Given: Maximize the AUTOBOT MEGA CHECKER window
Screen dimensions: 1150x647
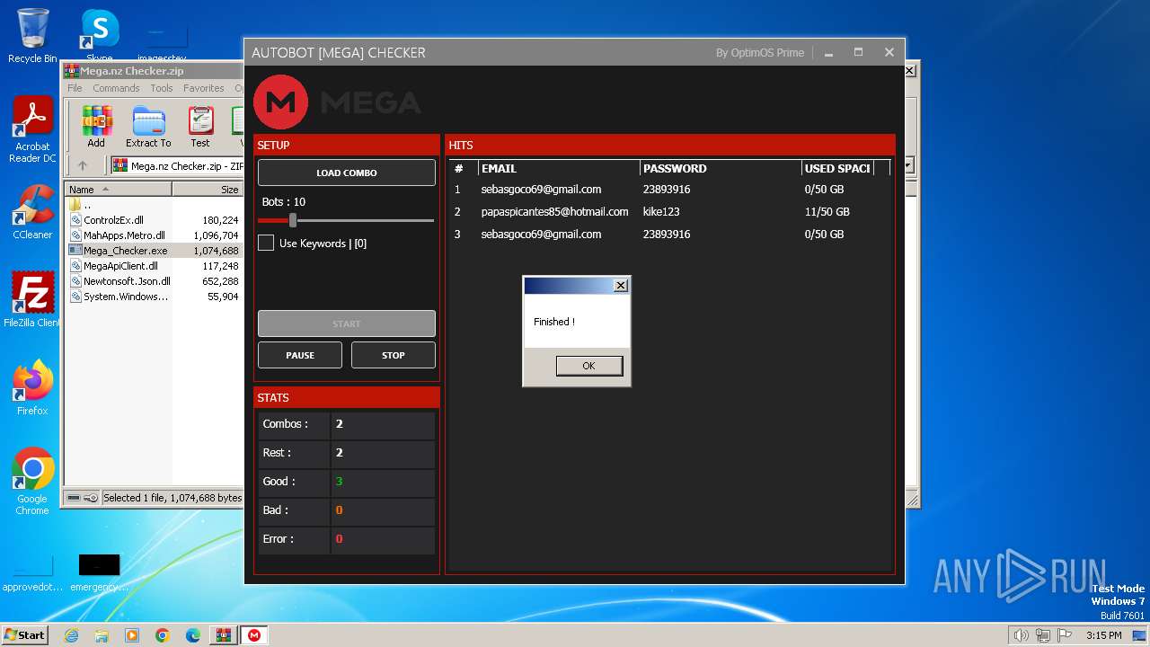Looking at the screenshot, I should [858, 53].
